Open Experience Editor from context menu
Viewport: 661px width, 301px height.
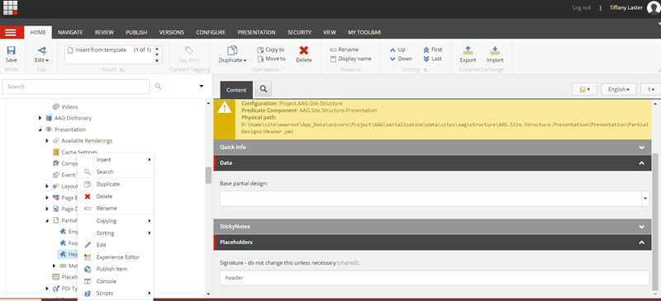click(116, 257)
